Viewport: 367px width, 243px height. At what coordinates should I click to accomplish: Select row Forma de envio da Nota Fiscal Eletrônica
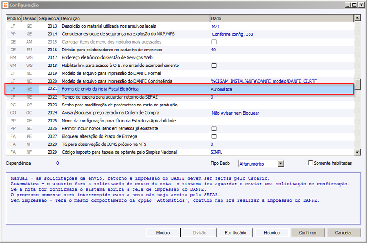tap(180, 89)
